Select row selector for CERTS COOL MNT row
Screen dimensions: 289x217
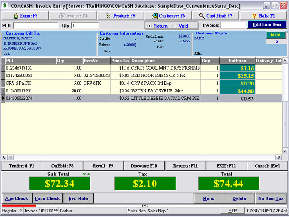(3, 68)
